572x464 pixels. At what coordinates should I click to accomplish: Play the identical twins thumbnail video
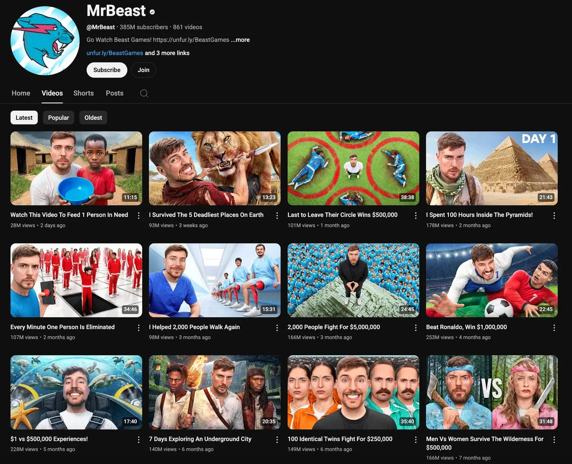[x=353, y=392]
